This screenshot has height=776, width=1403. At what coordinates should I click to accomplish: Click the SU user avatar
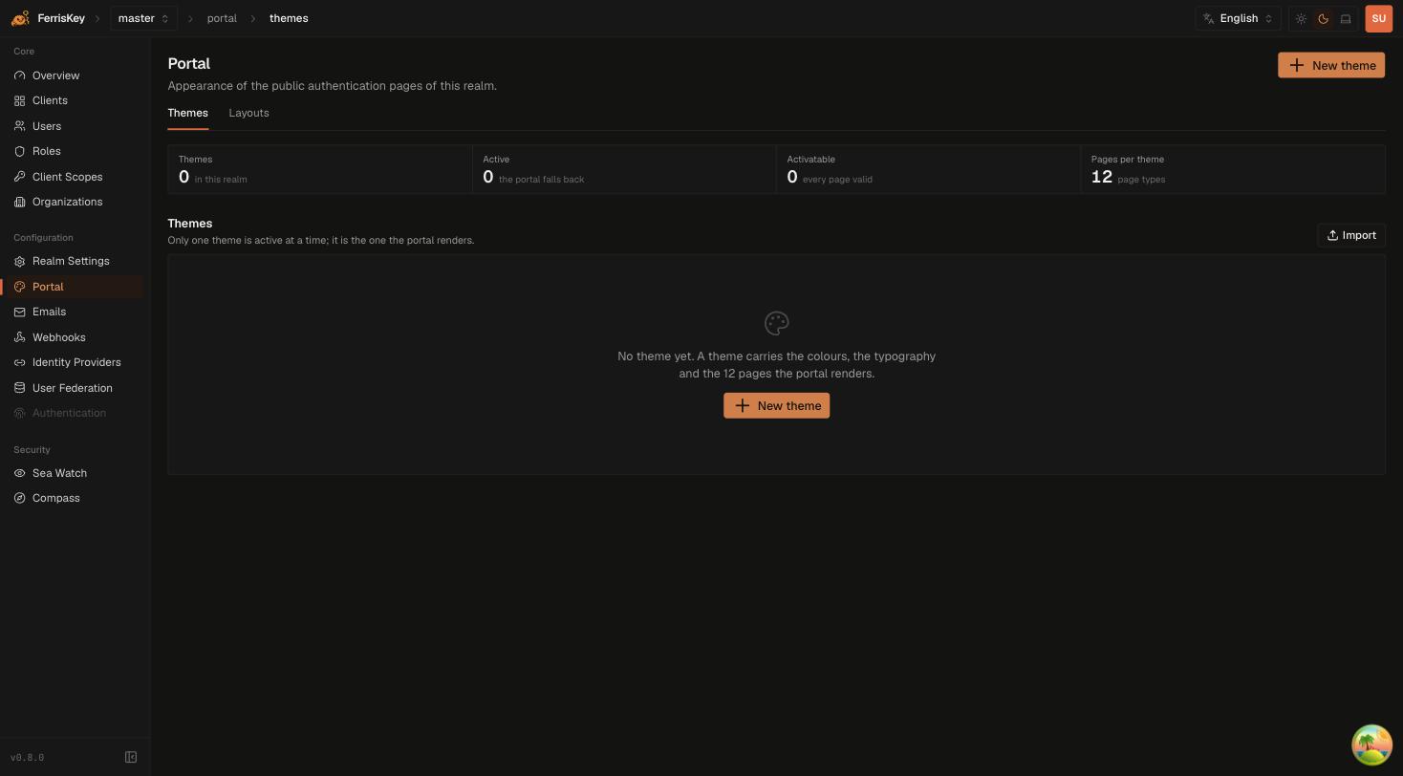point(1378,18)
